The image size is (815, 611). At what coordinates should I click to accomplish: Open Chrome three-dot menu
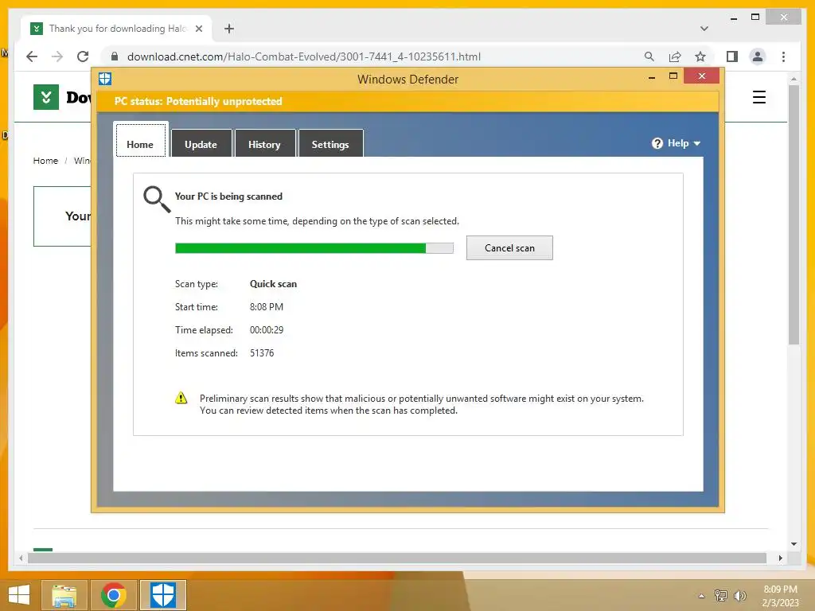[x=783, y=56]
